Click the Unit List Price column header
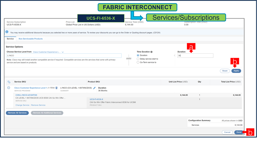Viewport: 257px width, 141px height. pyautogui.click(x=178, y=82)
